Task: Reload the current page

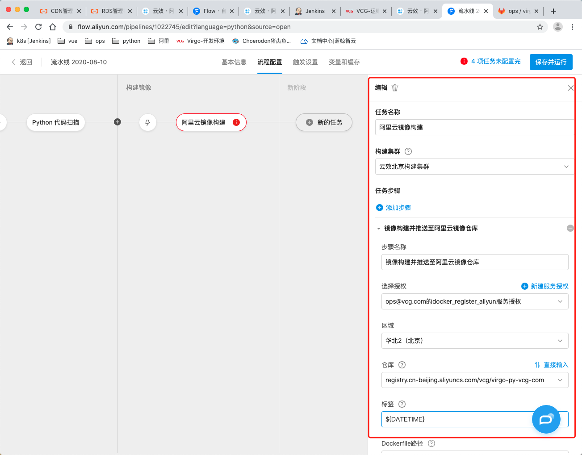Action: tap(38, 27)
